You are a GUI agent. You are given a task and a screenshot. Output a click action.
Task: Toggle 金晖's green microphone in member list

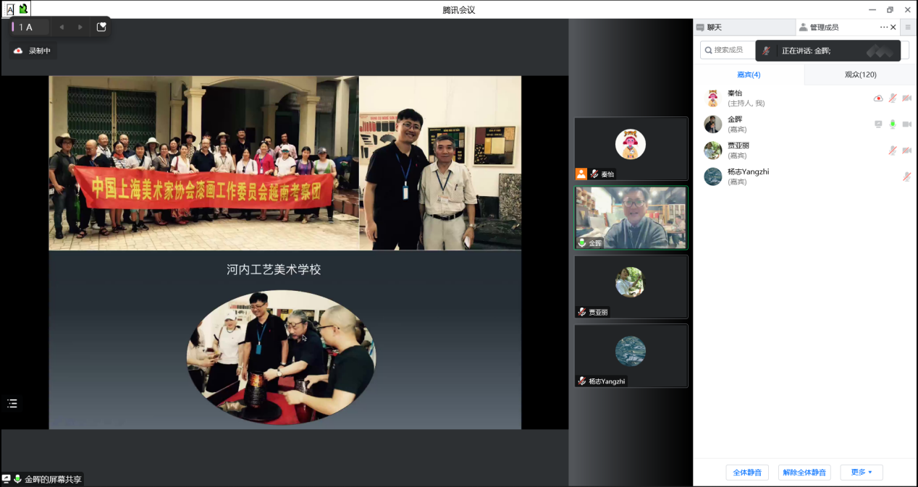point(893,124)
